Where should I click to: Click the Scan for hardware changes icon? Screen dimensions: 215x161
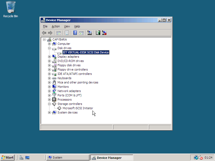pyautogui.click(x=90, y=33)
